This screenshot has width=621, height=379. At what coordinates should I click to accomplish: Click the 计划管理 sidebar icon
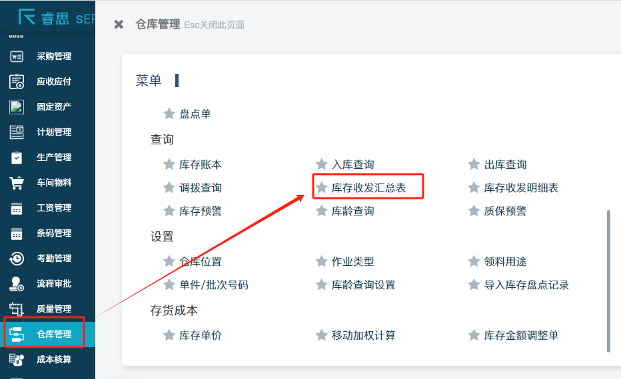coord(17,132)
